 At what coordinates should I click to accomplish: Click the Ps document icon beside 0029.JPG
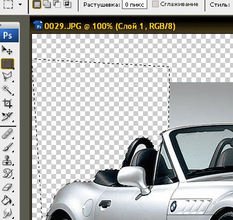(x=39, y=25)
